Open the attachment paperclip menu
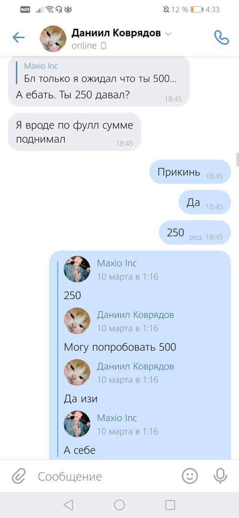The height and width of the screenshot is (518, 239). 19,476
